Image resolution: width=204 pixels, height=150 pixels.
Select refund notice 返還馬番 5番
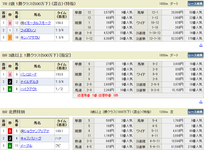pos(87,96)
